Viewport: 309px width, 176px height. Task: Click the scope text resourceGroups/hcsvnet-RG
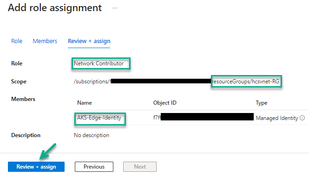point(246,82)
